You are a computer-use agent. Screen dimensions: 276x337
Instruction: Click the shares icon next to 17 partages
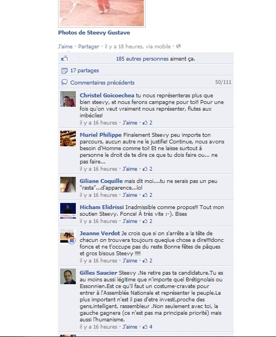[x=65, y=71]
